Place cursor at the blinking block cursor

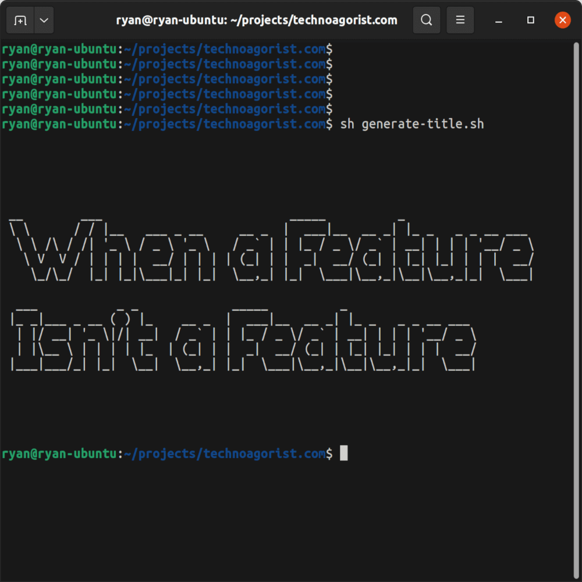click(x=344, y=453)
